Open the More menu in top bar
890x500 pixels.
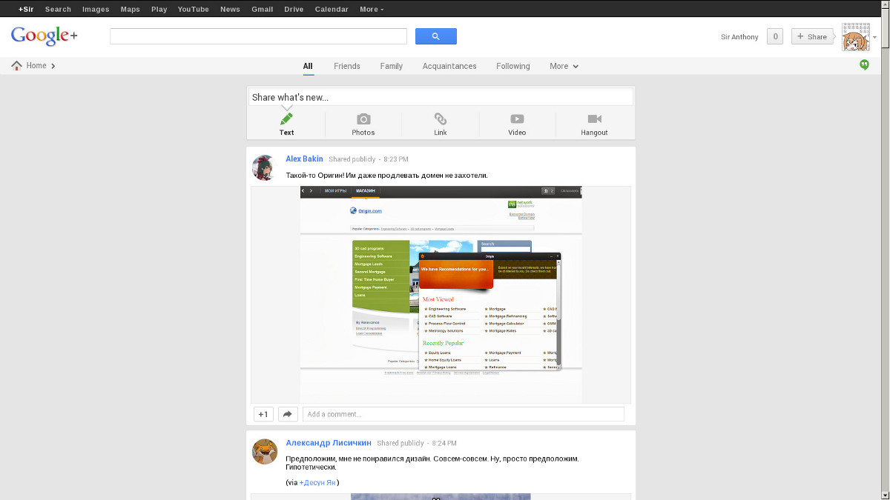click(x=372, y=9)
